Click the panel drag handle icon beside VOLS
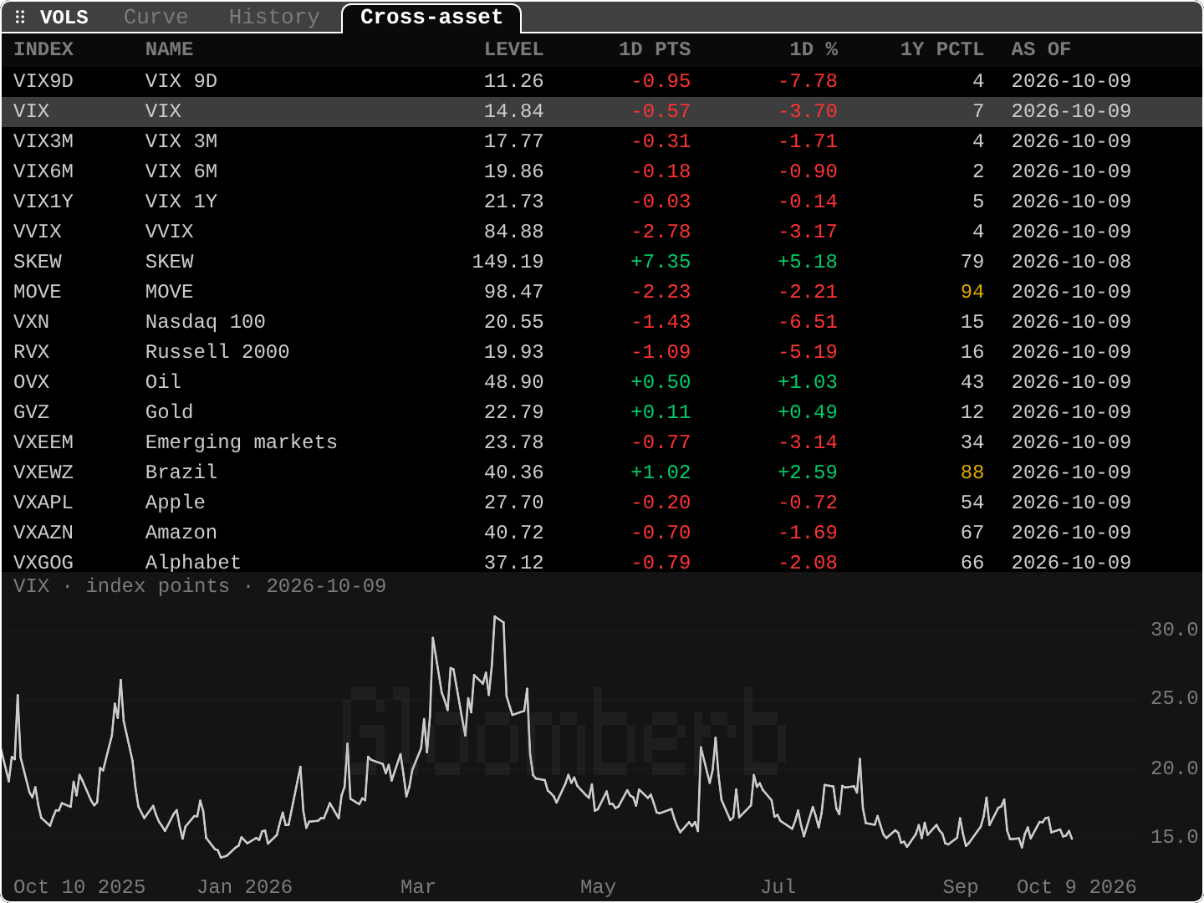 20,17
